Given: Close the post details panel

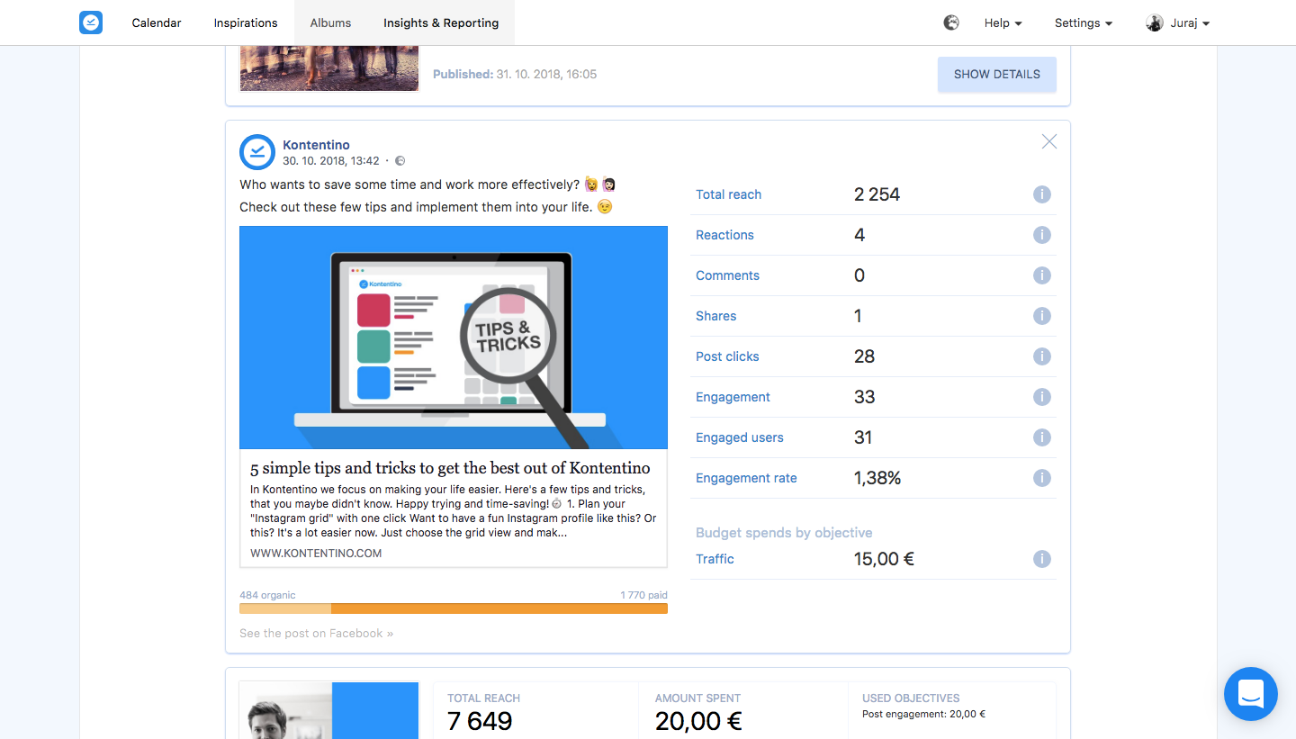Looking at the screenshot, I should click(1049, 141).
